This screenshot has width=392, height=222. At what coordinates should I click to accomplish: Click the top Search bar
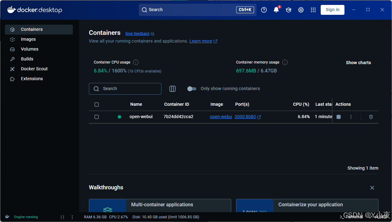[x=198, y=10]
